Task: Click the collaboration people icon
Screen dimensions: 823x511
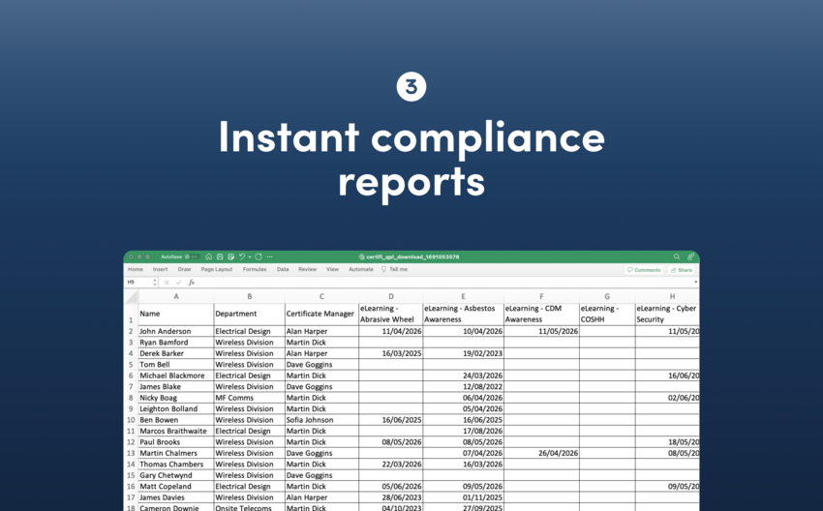Action: (690, 257)
